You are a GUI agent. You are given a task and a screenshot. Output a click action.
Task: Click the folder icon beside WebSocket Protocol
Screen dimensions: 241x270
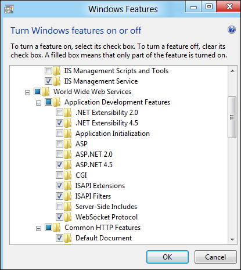tap(67, 217)
